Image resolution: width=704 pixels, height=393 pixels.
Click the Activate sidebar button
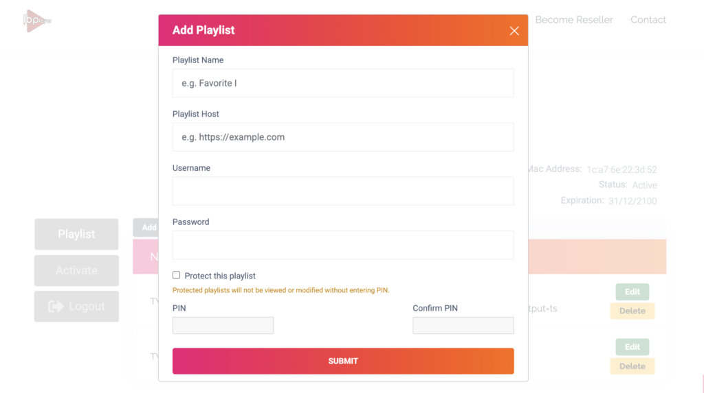point(76,270)
